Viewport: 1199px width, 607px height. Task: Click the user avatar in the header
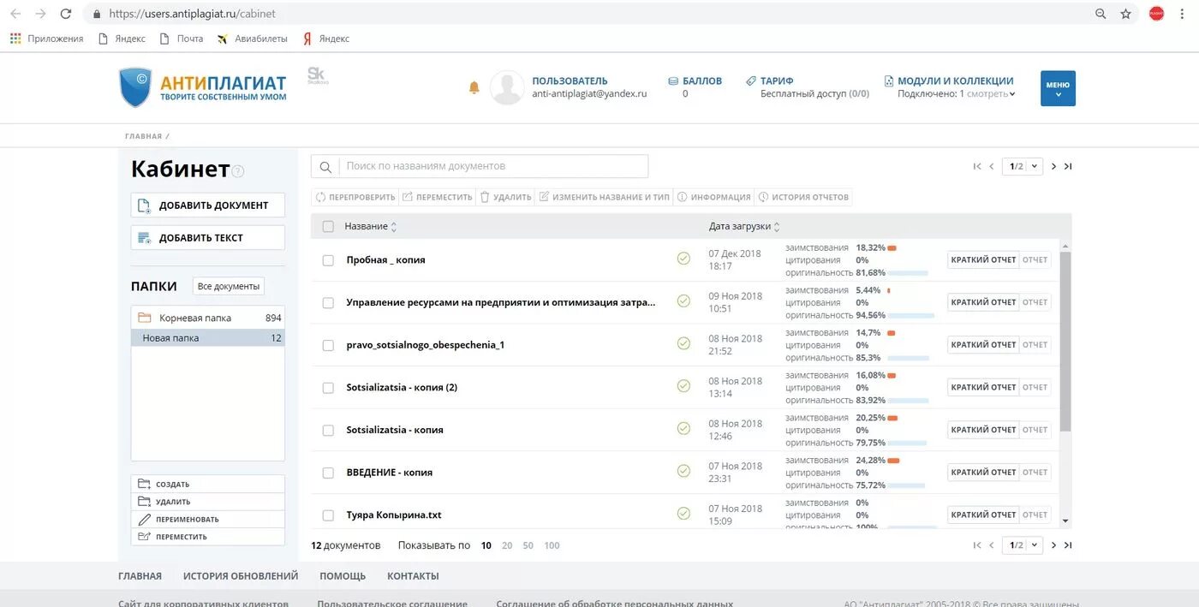pyautogui.click(x=505, y=86)
